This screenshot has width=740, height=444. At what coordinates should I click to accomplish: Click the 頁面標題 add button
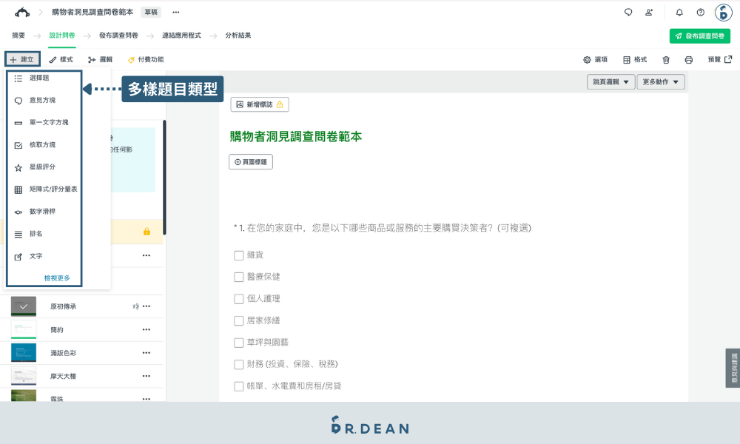251,162
